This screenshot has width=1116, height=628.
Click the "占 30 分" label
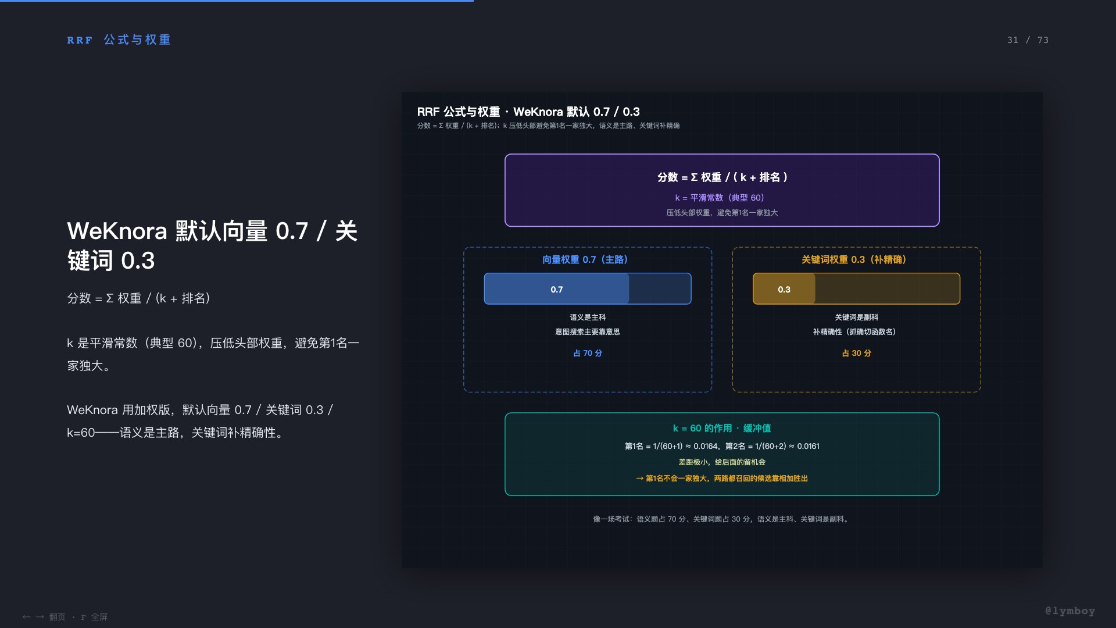[856, 354]
